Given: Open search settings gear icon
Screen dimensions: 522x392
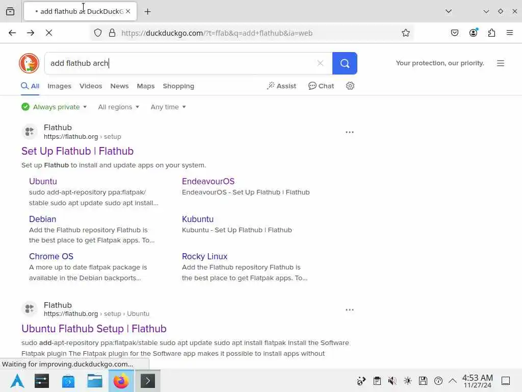Looking at the screenshot, I should 350,86.
